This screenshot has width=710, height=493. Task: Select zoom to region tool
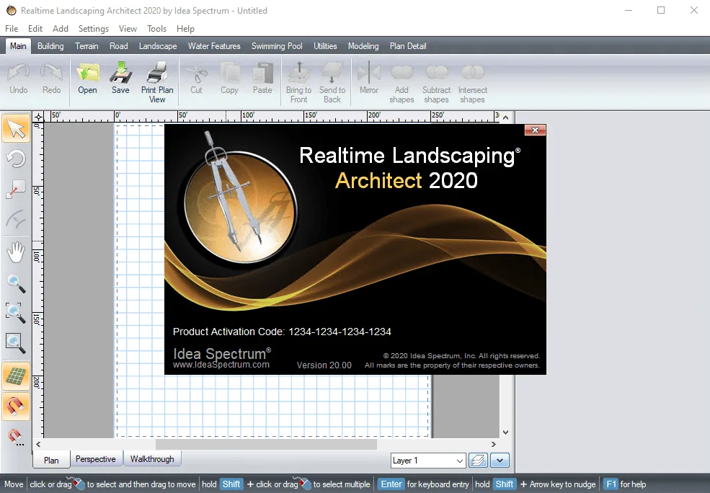(x=17, y=313)
